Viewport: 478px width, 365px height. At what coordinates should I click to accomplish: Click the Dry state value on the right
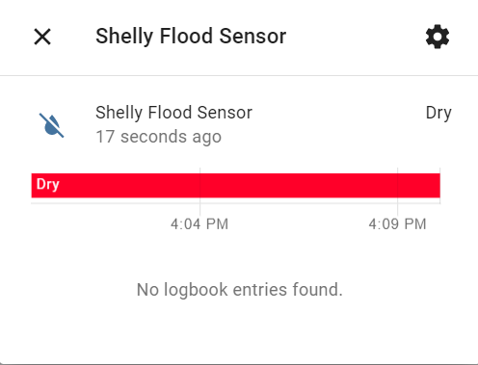click(438, 113)
